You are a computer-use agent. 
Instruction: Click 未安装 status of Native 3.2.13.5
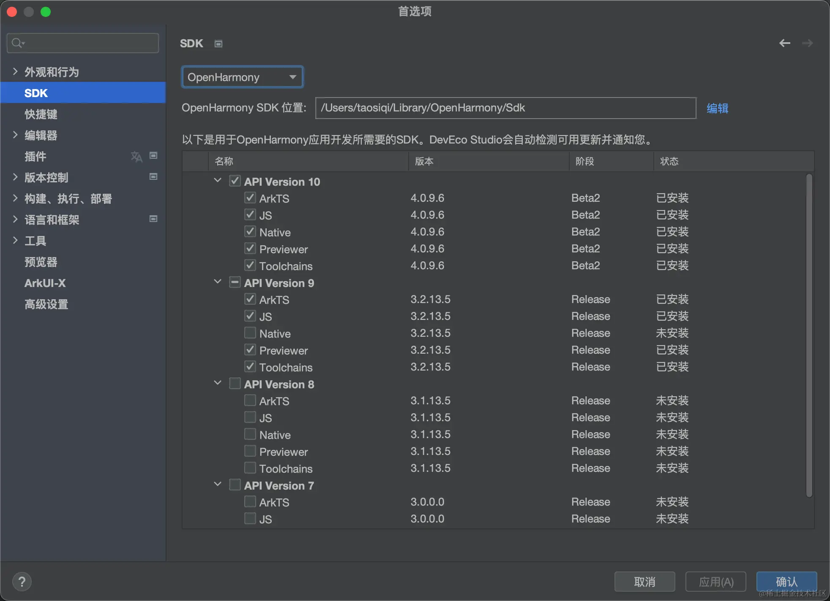point(672,333)
